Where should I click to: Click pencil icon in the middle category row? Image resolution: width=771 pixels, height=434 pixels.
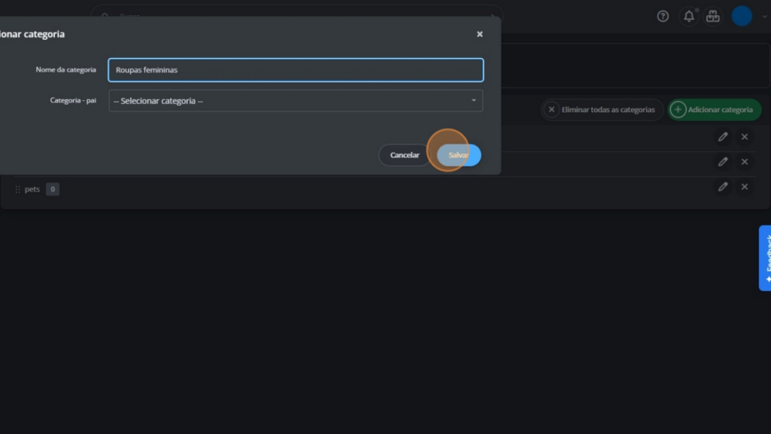[723, 162]
